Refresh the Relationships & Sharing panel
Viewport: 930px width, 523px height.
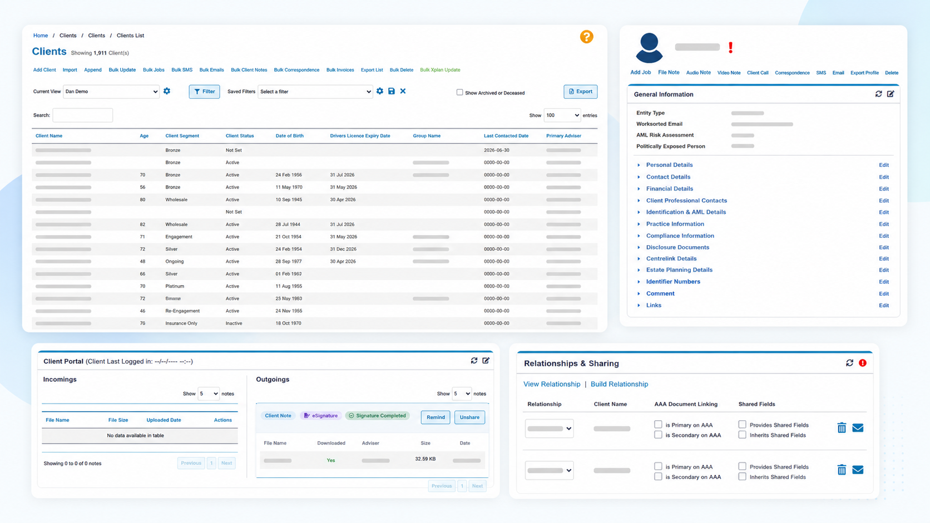coord(849,363)
